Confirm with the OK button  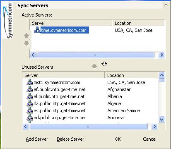[x=118, y=139]
